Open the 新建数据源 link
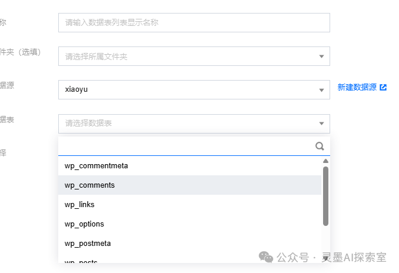Viewport: 399px width, 273px height. tap(357, 87)
